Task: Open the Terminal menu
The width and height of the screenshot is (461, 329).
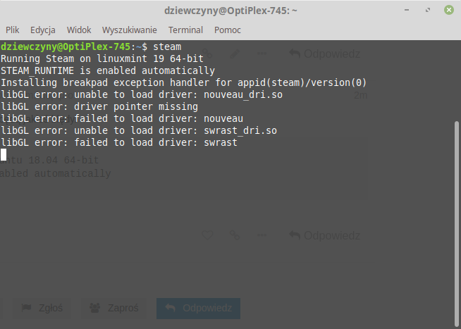Action: (x=185, y=30)
